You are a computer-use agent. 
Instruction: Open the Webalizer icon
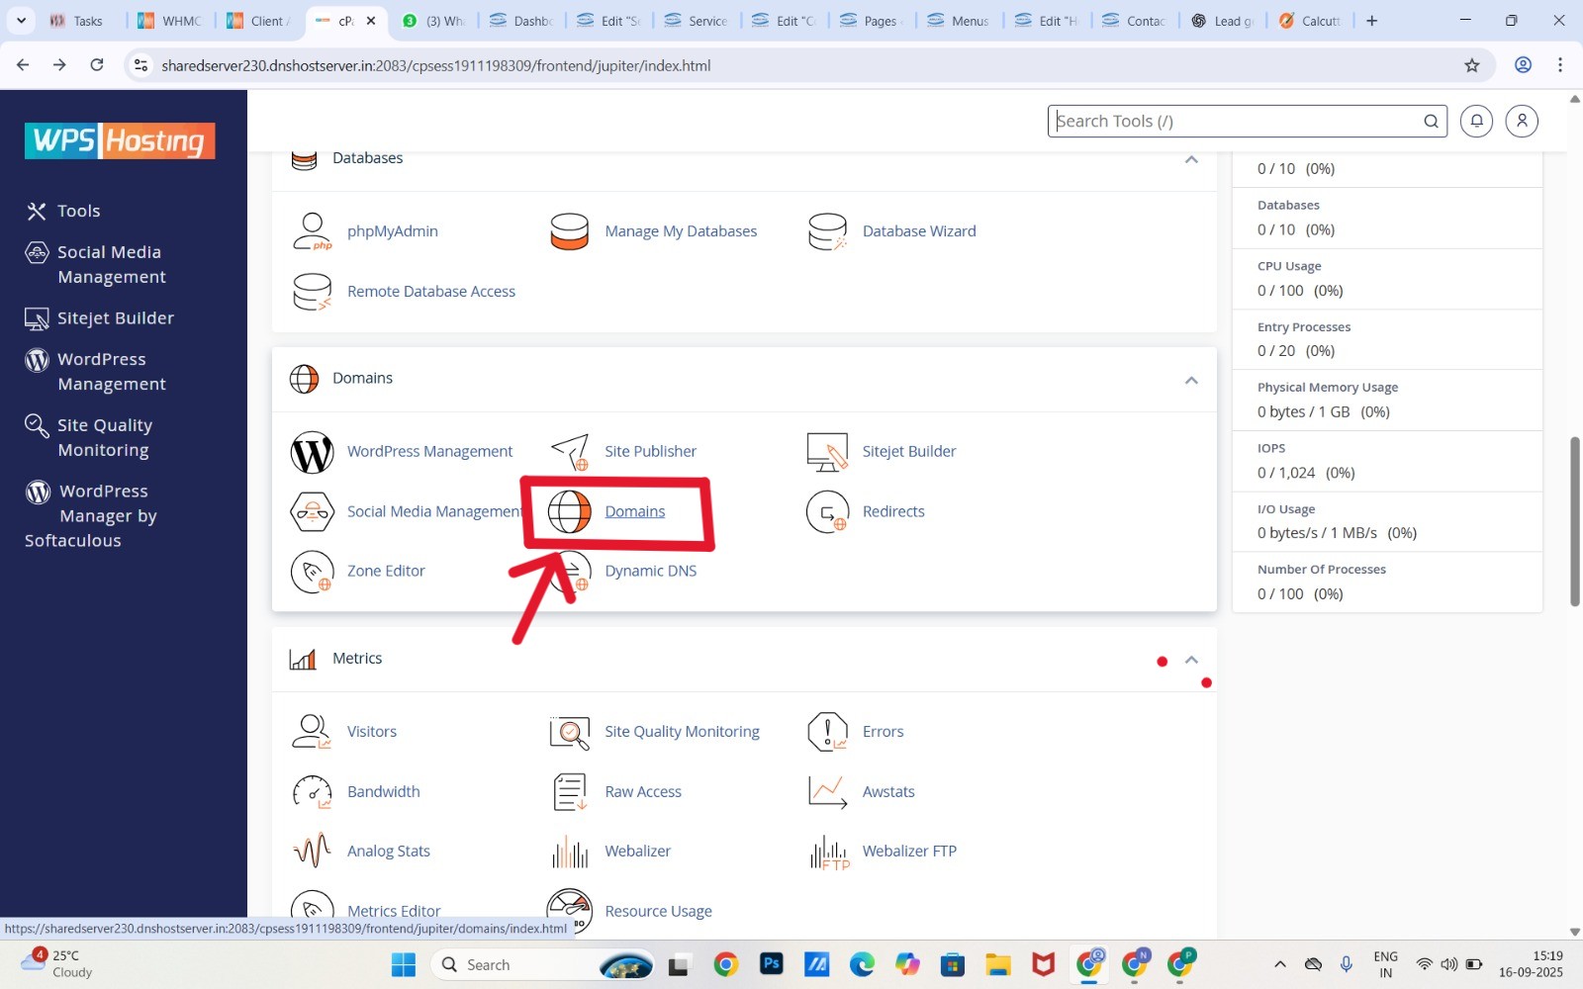pyautogui.click(x=570, y=852)
